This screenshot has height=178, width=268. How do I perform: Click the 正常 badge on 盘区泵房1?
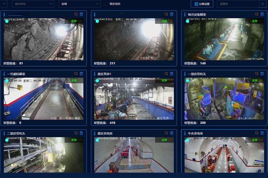pos(165,80)
